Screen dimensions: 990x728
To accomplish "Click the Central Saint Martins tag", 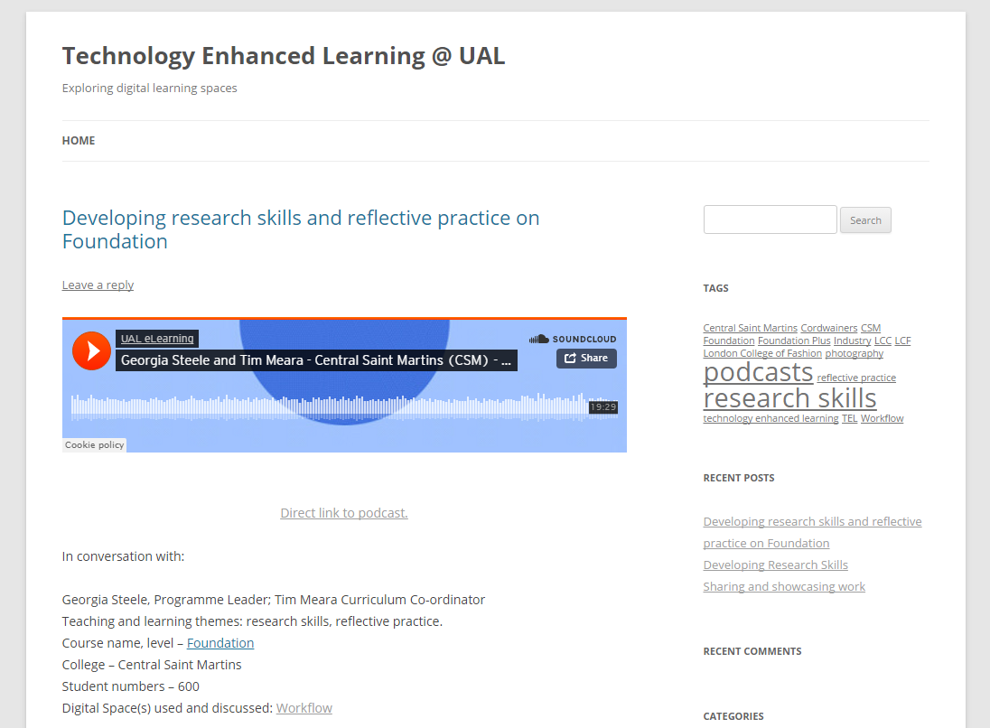I will (749, 328).
